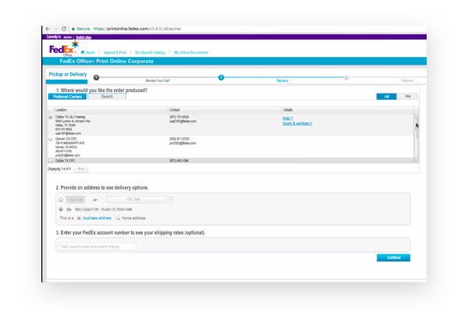Viewport: 468px width, 312px height.
Task: Click the ZIP code input field
Action: (x=75, y=200)
